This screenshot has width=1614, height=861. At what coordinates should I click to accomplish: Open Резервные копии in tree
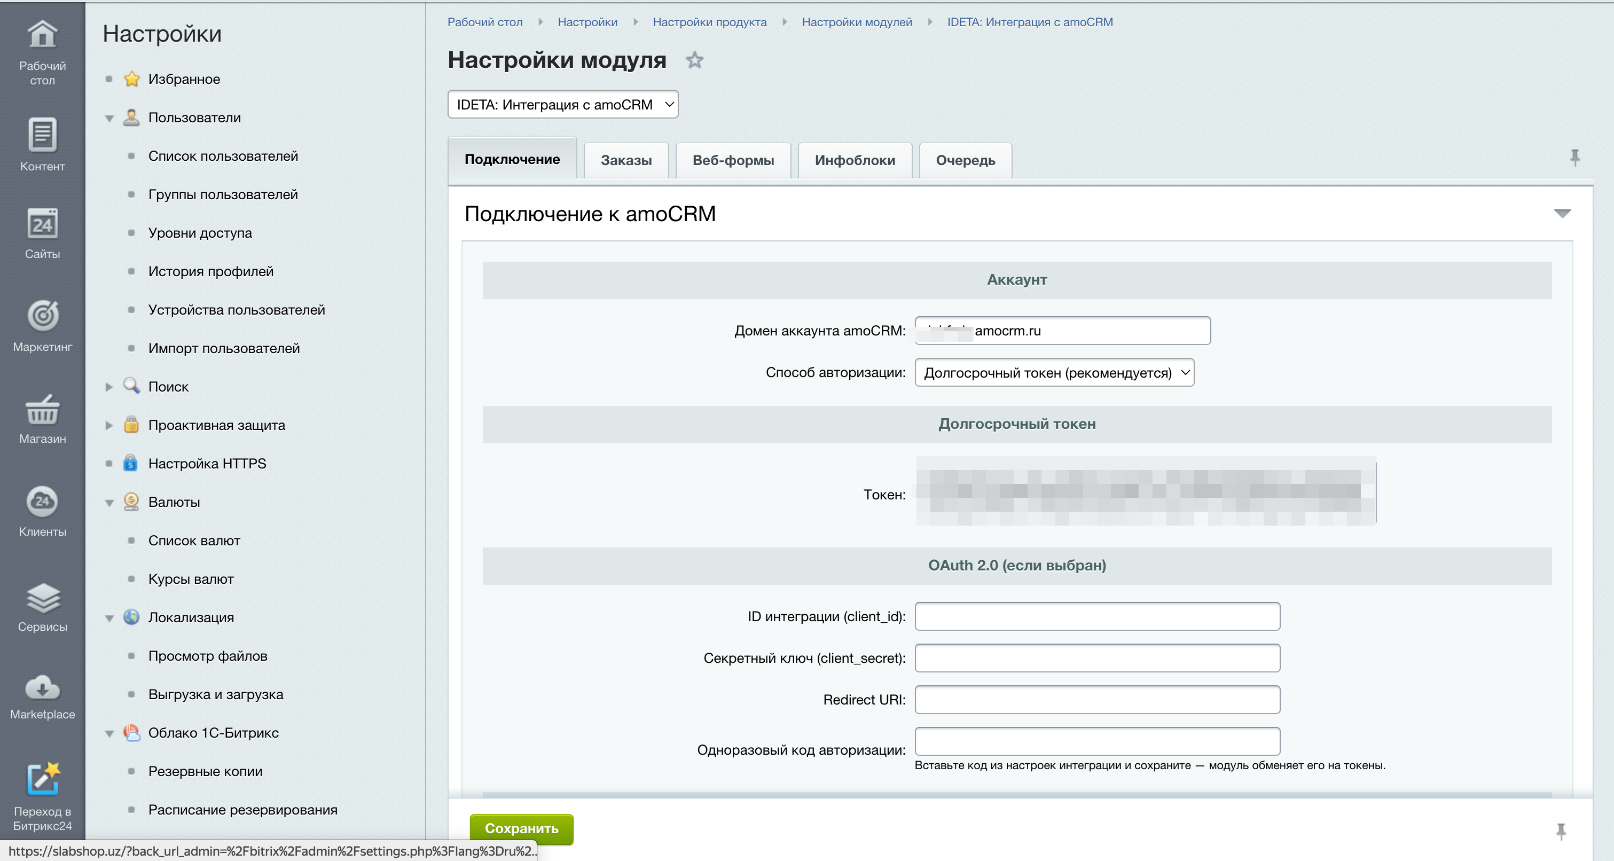click(205, 771)
